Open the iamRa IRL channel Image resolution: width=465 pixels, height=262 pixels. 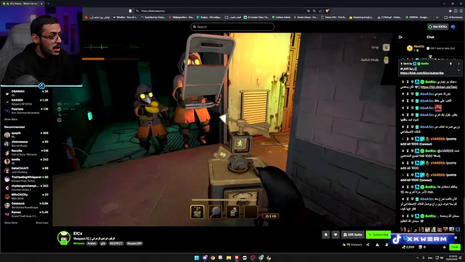[x=26, y=161]
